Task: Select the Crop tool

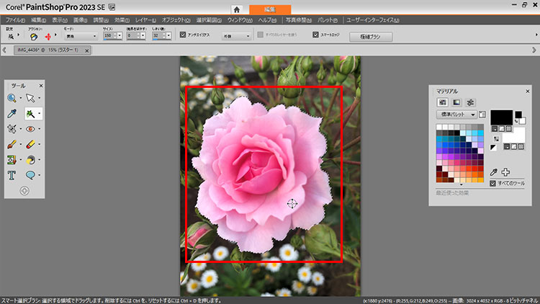Action: click(x=12, y=129)
